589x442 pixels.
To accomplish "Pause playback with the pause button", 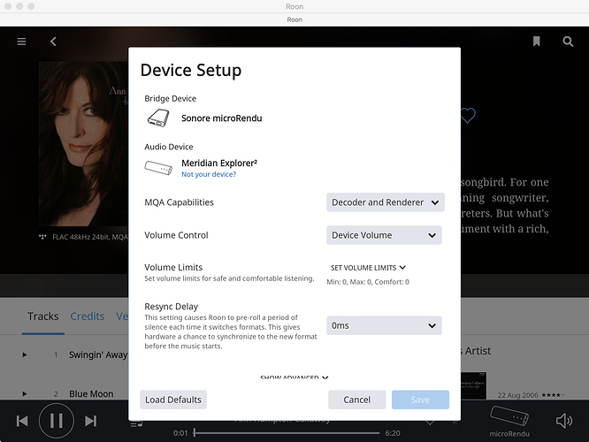I will point(57,421).
